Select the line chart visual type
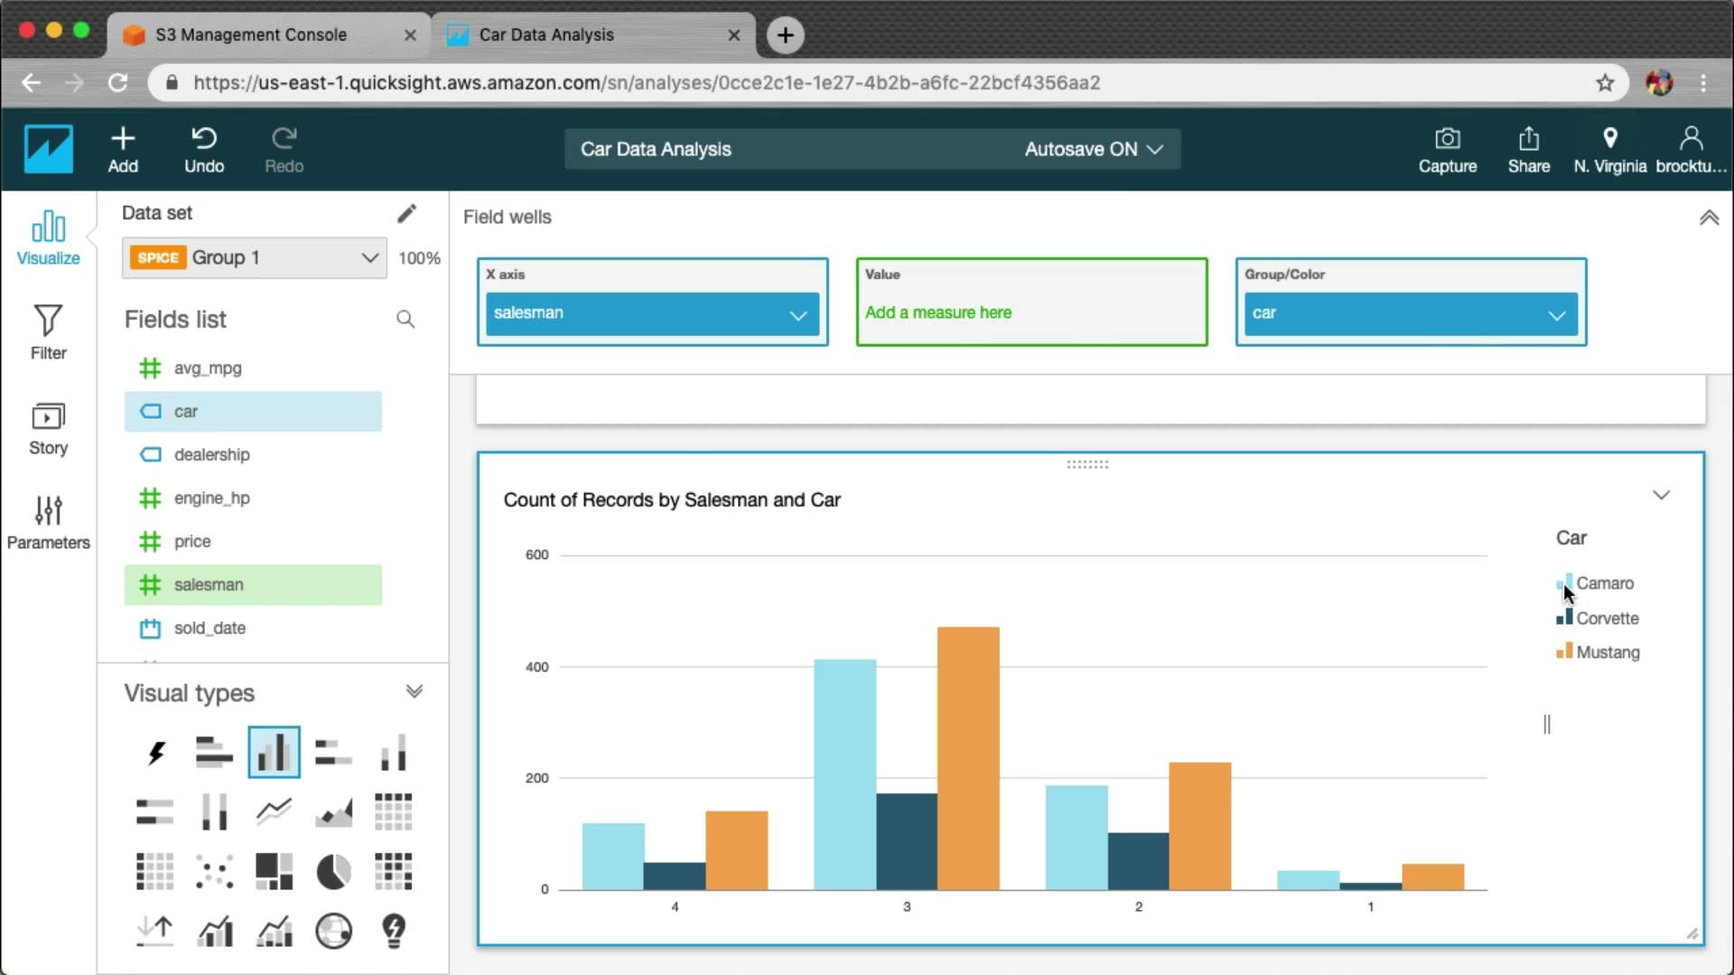Image resolution: width=1734 pixels, height=975 pixels. tap(274, 811)
